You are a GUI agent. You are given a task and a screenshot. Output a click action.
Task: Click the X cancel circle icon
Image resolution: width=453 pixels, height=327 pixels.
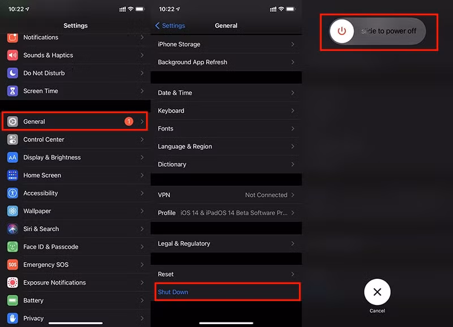pos(377,292)
